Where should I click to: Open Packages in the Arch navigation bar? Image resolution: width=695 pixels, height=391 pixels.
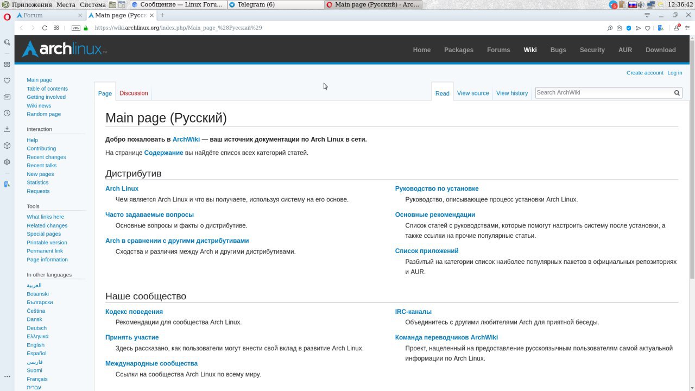tap(459, 50)
